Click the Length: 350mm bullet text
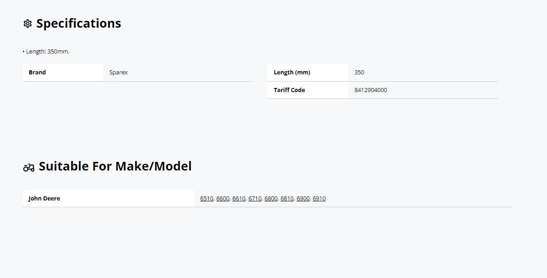 tap(46, 52)
